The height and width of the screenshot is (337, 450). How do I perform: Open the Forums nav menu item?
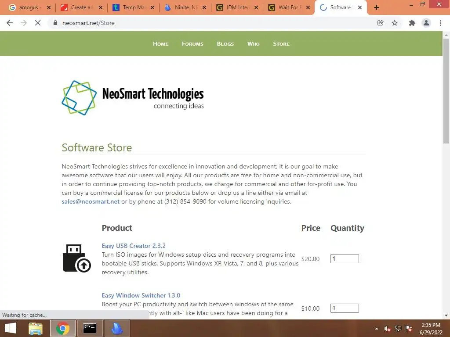(192, 44)
